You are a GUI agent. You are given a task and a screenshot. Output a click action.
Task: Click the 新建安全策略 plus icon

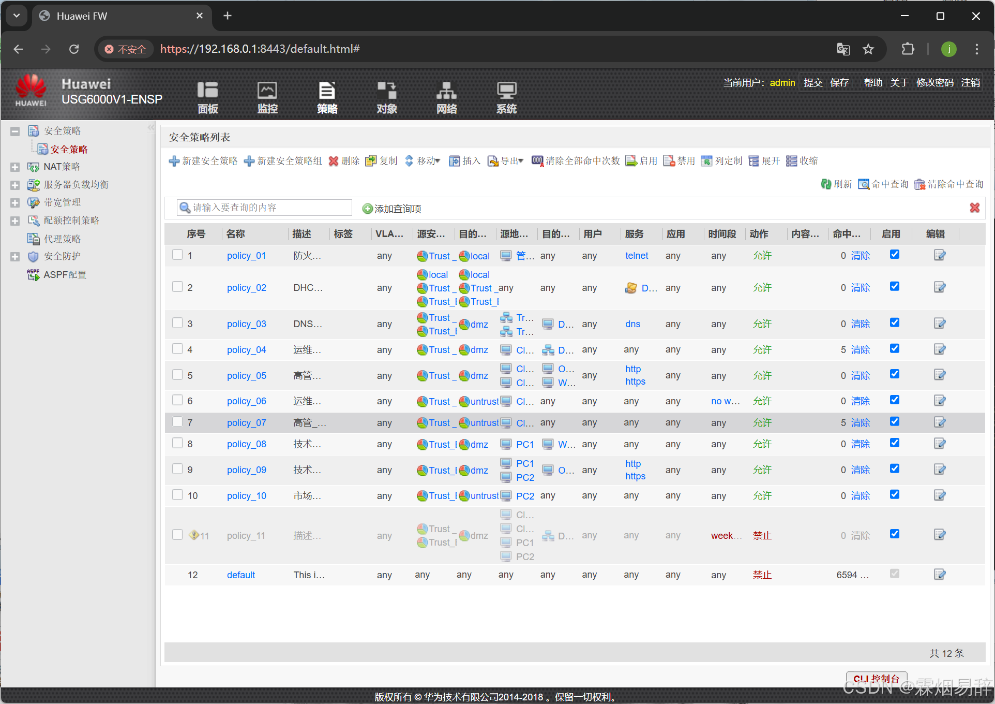(174, 161)
